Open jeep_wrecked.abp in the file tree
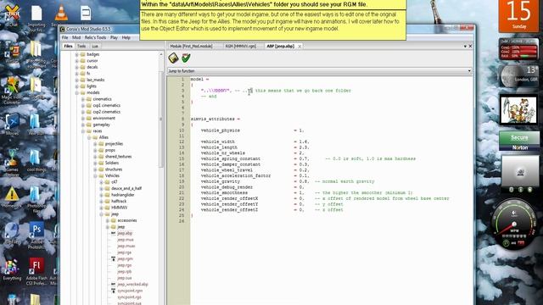The image size is (543, 305). pos(132,285)
